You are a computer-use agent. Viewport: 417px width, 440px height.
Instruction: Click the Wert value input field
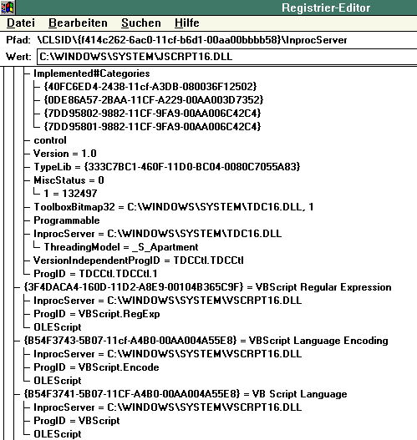pyautogui.click(x=227, y=57)
